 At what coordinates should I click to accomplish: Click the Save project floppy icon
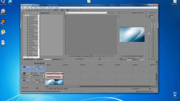point(27,10)
